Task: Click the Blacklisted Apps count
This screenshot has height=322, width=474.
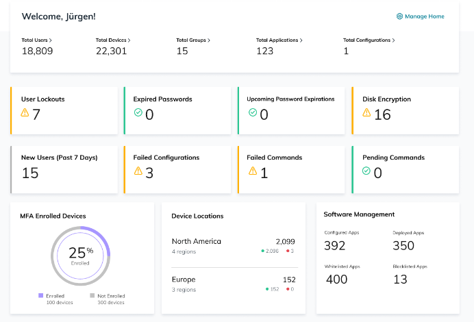Action: pyautogui.click(x=401, y=279)
